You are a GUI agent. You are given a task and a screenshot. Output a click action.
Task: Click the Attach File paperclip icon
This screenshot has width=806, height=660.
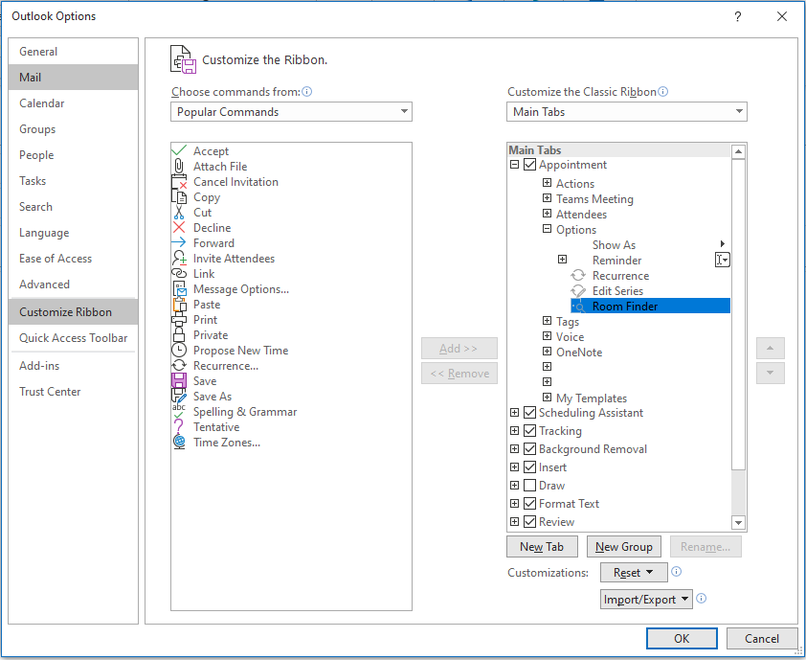point(179,166)
